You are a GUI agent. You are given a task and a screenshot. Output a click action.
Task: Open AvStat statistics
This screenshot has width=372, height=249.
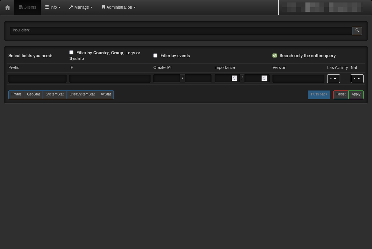point(106,95)
